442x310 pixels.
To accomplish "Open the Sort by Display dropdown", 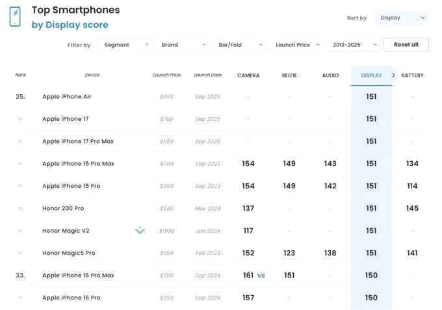I will pos(402,18).
